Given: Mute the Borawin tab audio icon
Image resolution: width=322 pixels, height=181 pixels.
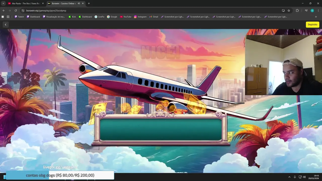Looking at the screenshot, I should [79, 4].
